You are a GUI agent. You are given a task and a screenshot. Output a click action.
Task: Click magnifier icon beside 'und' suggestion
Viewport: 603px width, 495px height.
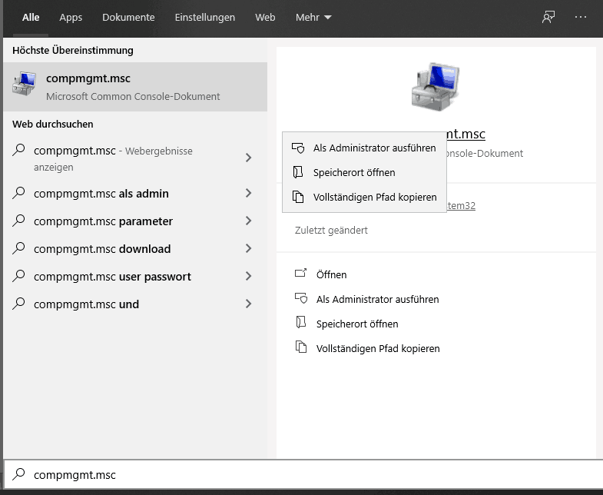pos(18,304)
